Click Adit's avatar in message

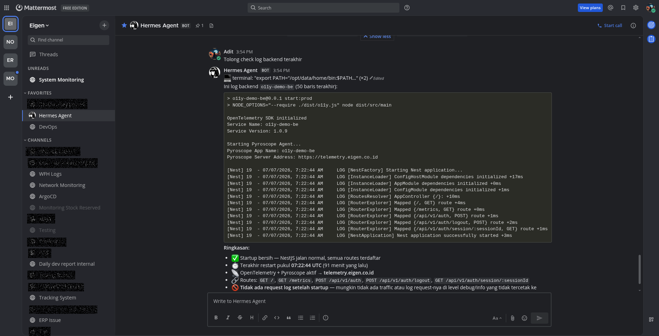tap(215, 54)
